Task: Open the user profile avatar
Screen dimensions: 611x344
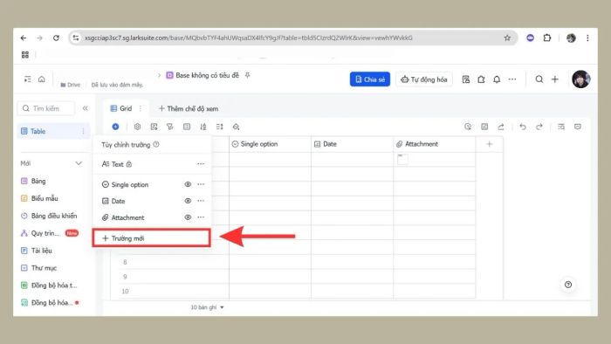Action: [x=581, y=79]
